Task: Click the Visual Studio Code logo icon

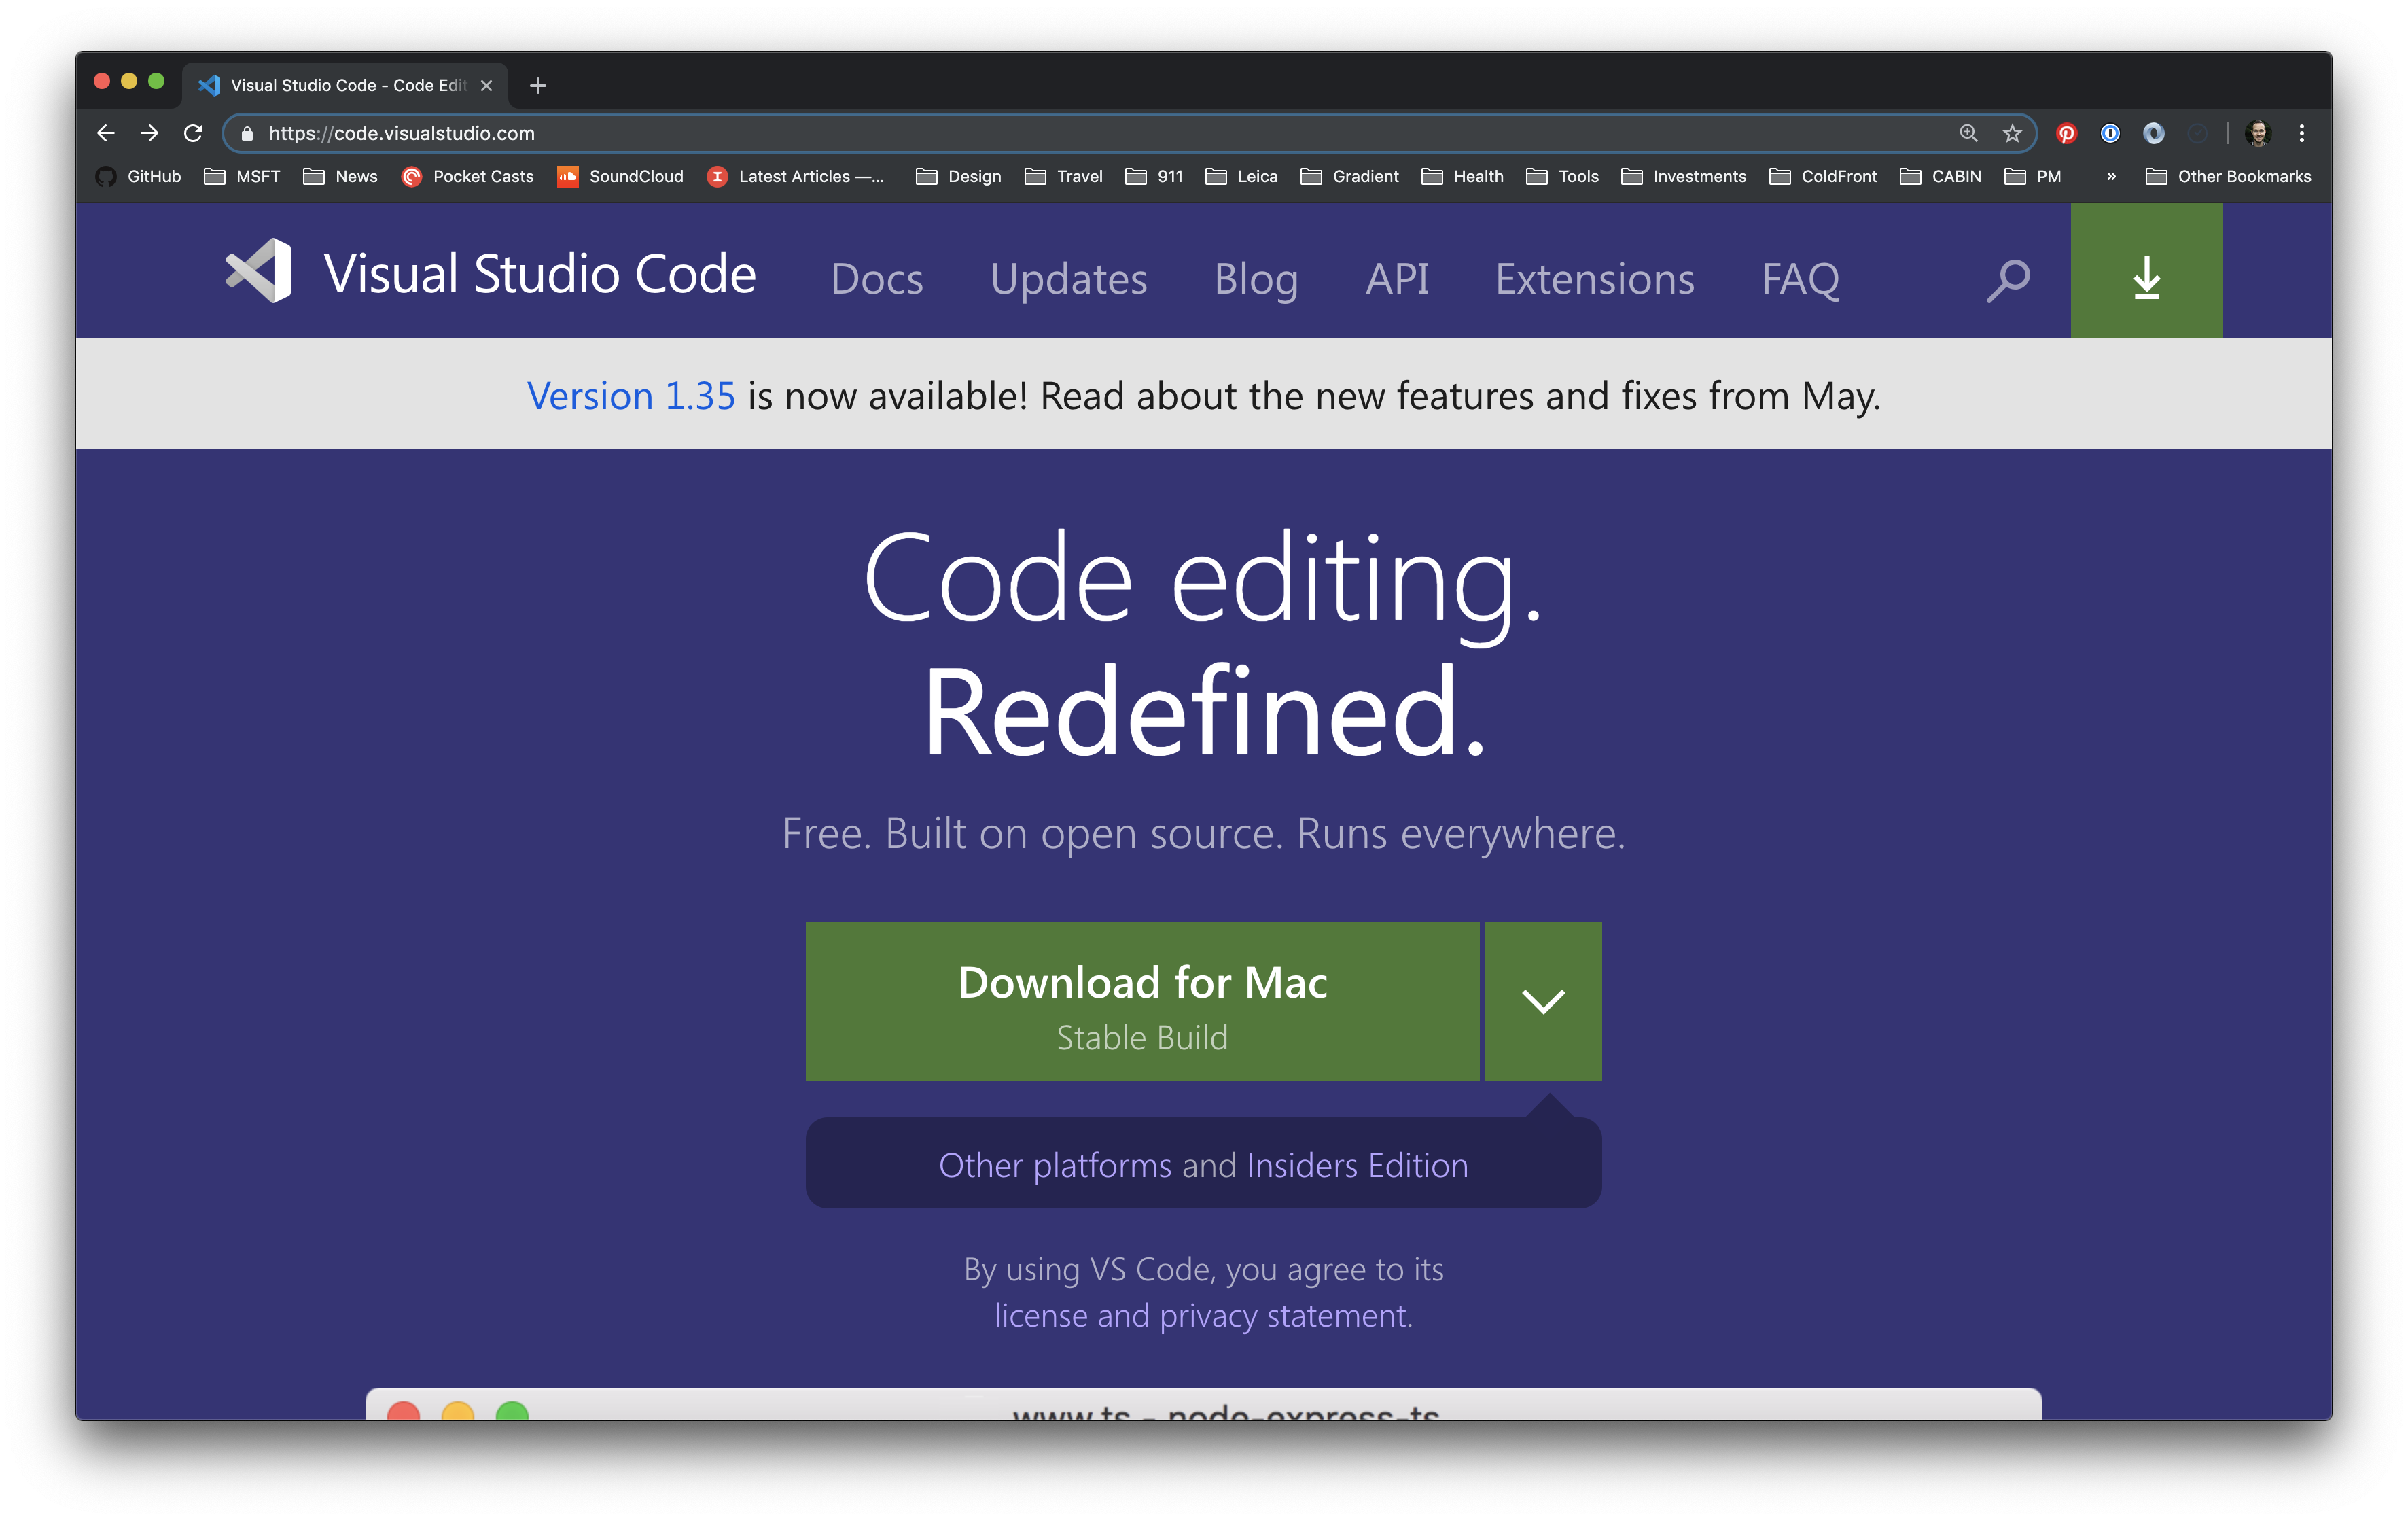Action: point(259,271)
